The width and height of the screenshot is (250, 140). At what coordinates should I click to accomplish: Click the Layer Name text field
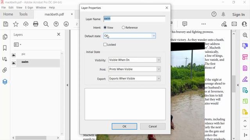click(x=134, y=19)
